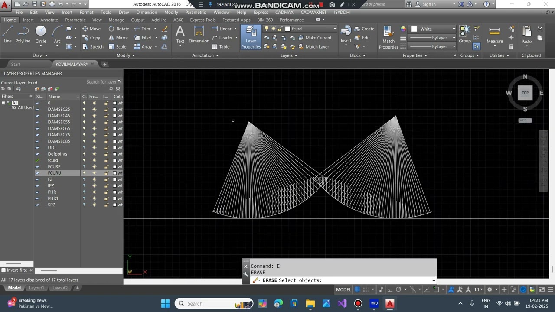
Task: Expand the Modify panel dropdown
Action: 126,55
